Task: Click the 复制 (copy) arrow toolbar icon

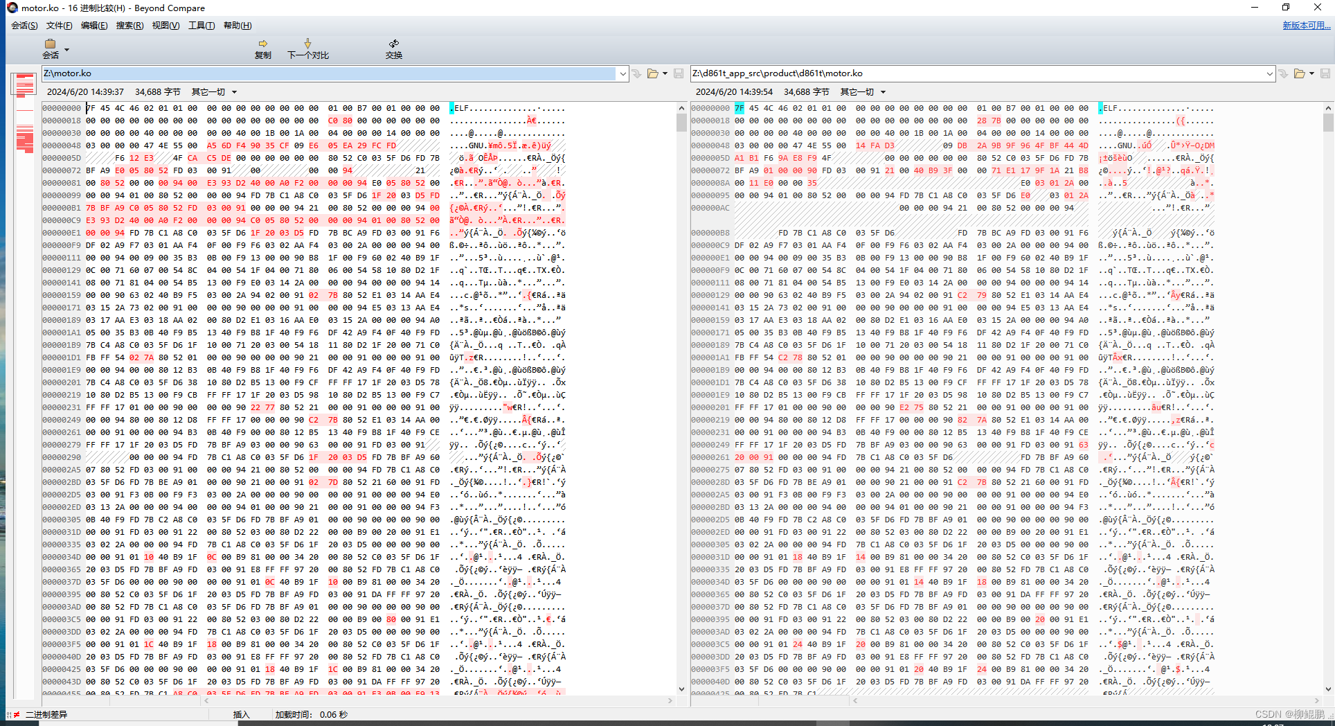Action: click(263, 48)
